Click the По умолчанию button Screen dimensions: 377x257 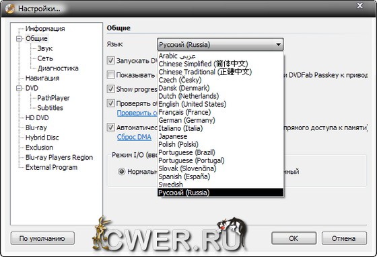pyautogui.click(x=42, y=238)
